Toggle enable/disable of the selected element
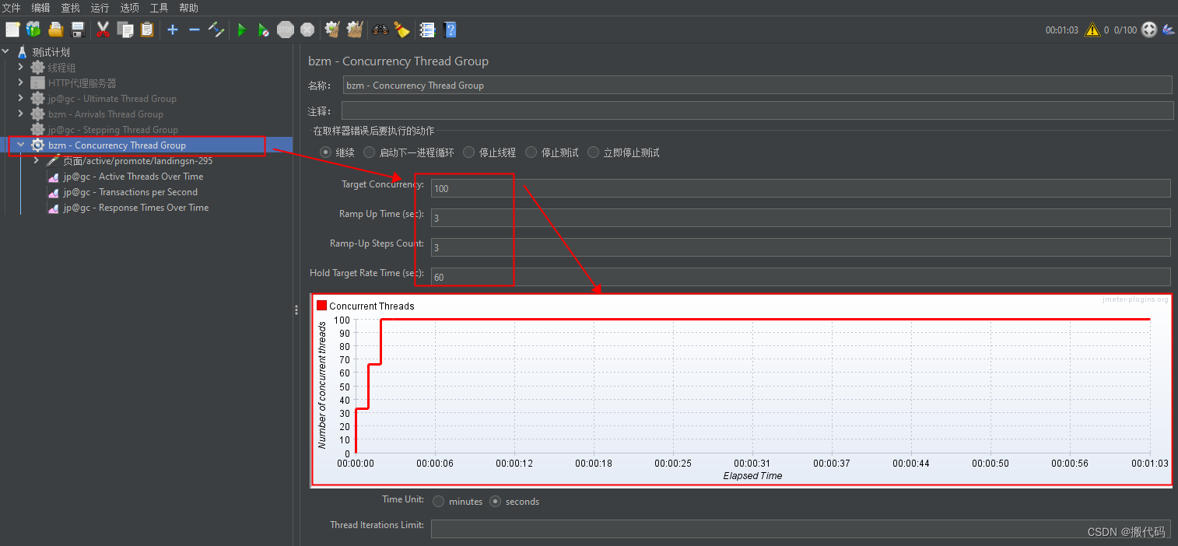The image size is (1178, 546). coord(216,30)
